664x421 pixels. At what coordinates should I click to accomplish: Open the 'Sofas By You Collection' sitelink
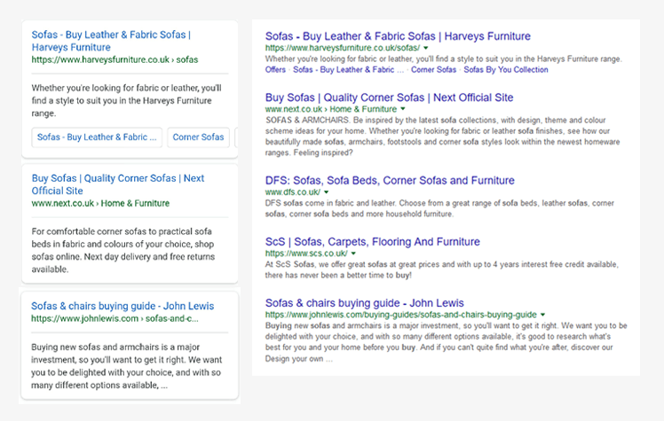click(x=506, y=70)
